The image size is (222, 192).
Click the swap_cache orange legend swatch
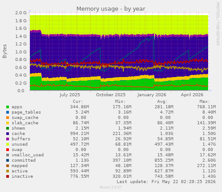8,118
